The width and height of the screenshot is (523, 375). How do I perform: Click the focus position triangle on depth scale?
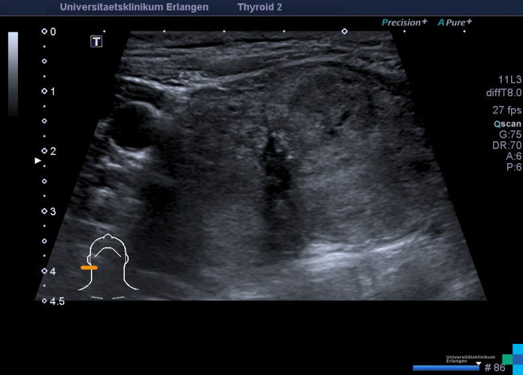[38, 160]
